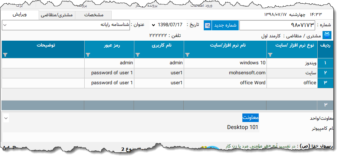Open filter on نام کاربری column

[138, 55]
